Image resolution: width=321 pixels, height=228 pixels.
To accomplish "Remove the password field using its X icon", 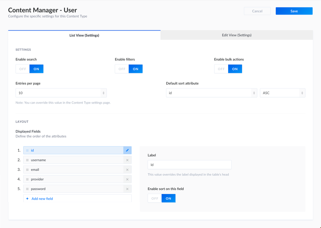I will pos(127,189).
